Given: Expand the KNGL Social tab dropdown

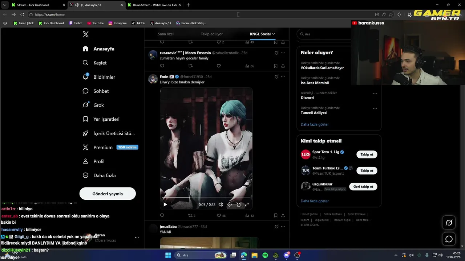Looking at the screenshot, I should 274,34.
